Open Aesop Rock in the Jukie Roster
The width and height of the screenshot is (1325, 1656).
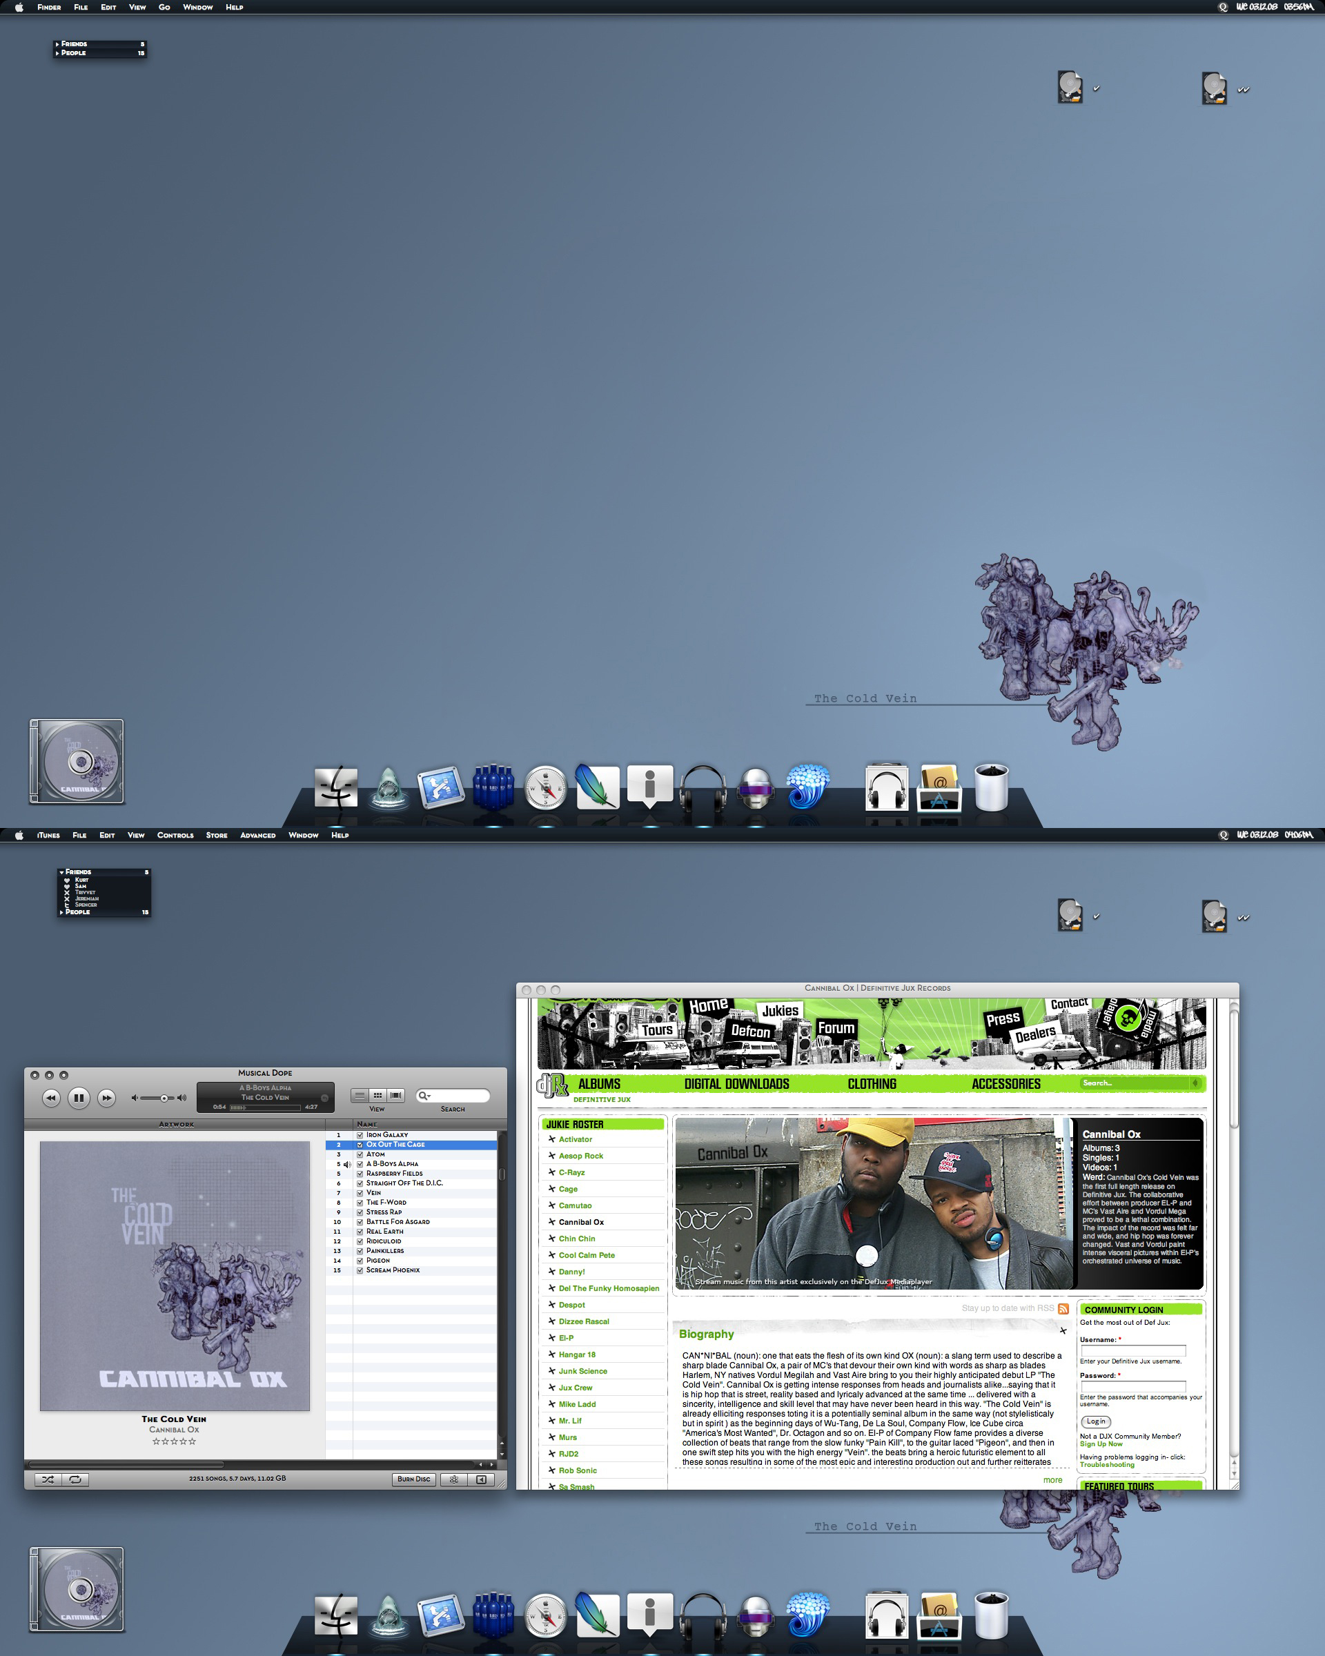point(580,1156)
